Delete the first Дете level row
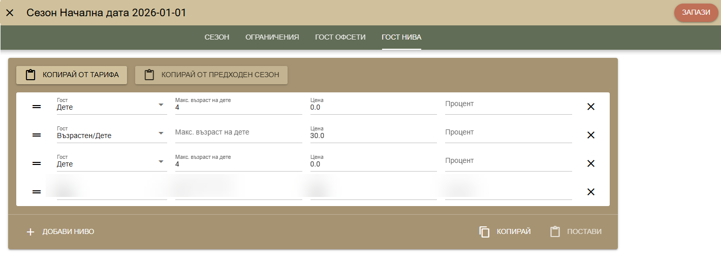 click(x=591, y=107)
